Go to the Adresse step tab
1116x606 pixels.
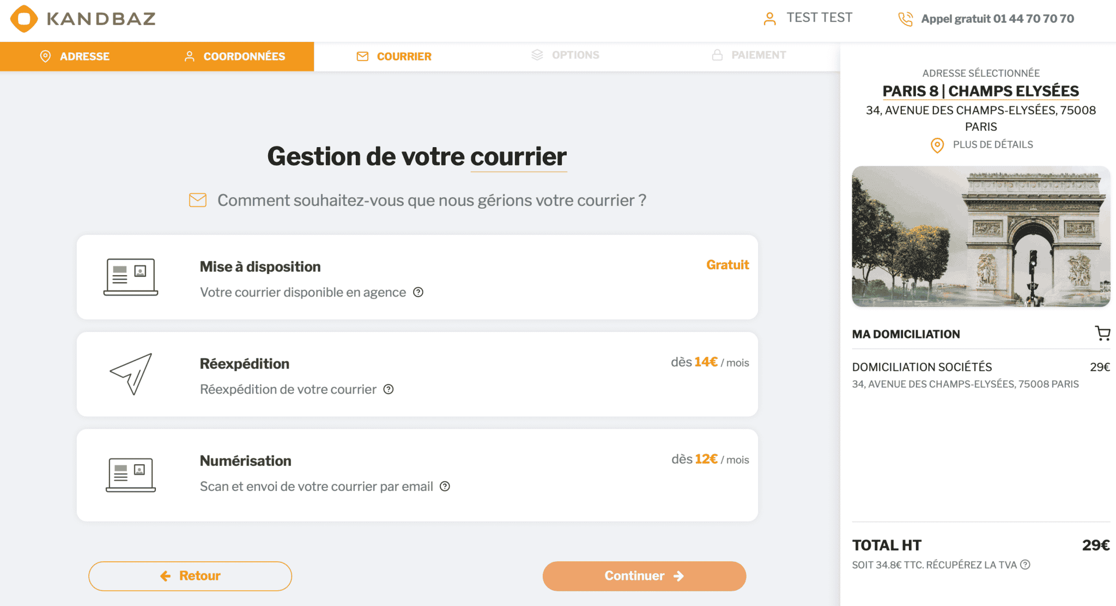75,56
